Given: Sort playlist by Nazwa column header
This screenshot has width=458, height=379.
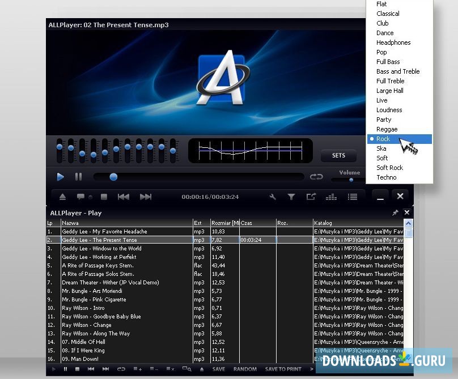Looking at the screenshot, I should pyautogui.click(x=126, y=223).
